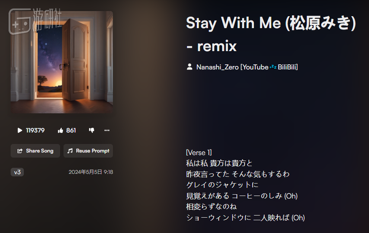The image size is (369, 233).
Task: Click the Reuse Prompt button
Action: coord(88,151)
